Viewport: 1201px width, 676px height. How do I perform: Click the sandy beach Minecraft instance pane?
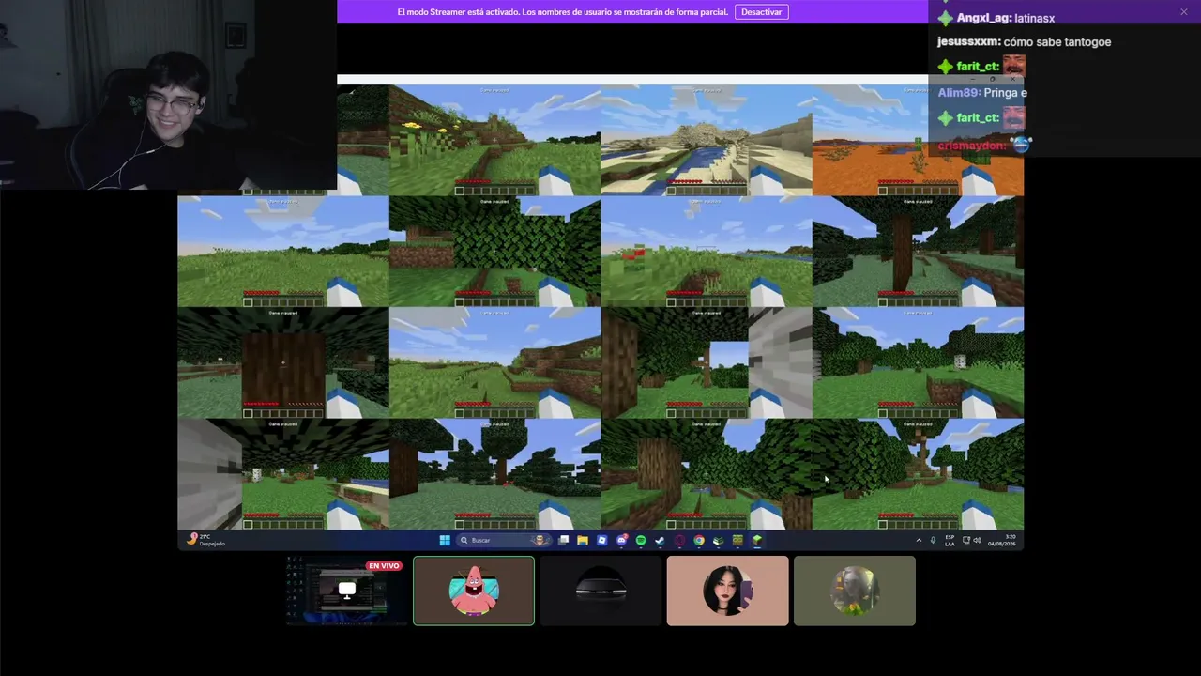click(x=707, y=140)
